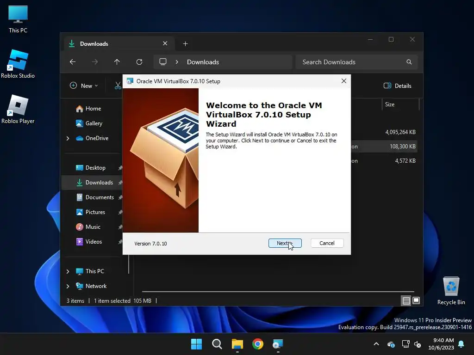Select the 108,300 KB file row
The height and width of the screenshot is (355, 474).
tap(384, 147)
